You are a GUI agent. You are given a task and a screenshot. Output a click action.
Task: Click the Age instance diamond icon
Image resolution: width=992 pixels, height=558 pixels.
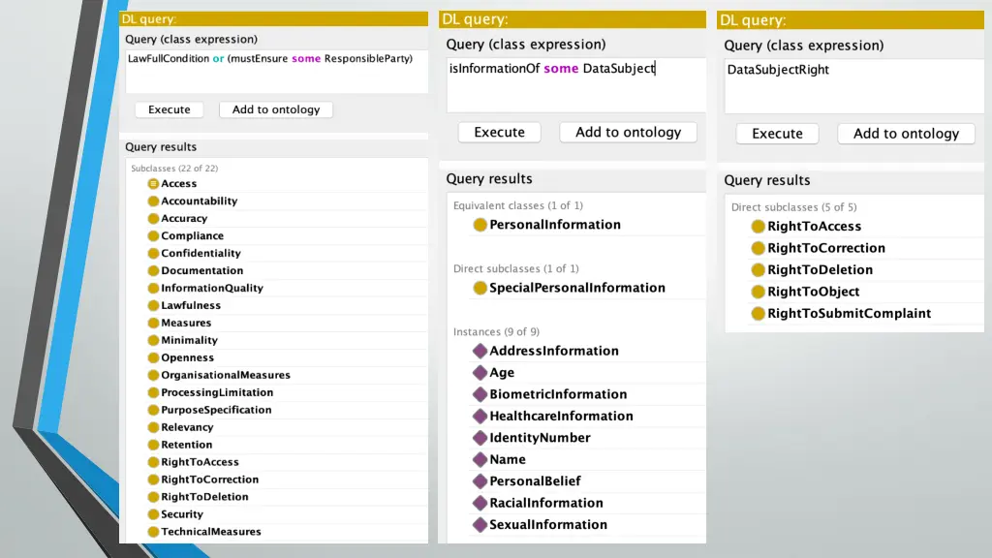(x=480, y=373)
